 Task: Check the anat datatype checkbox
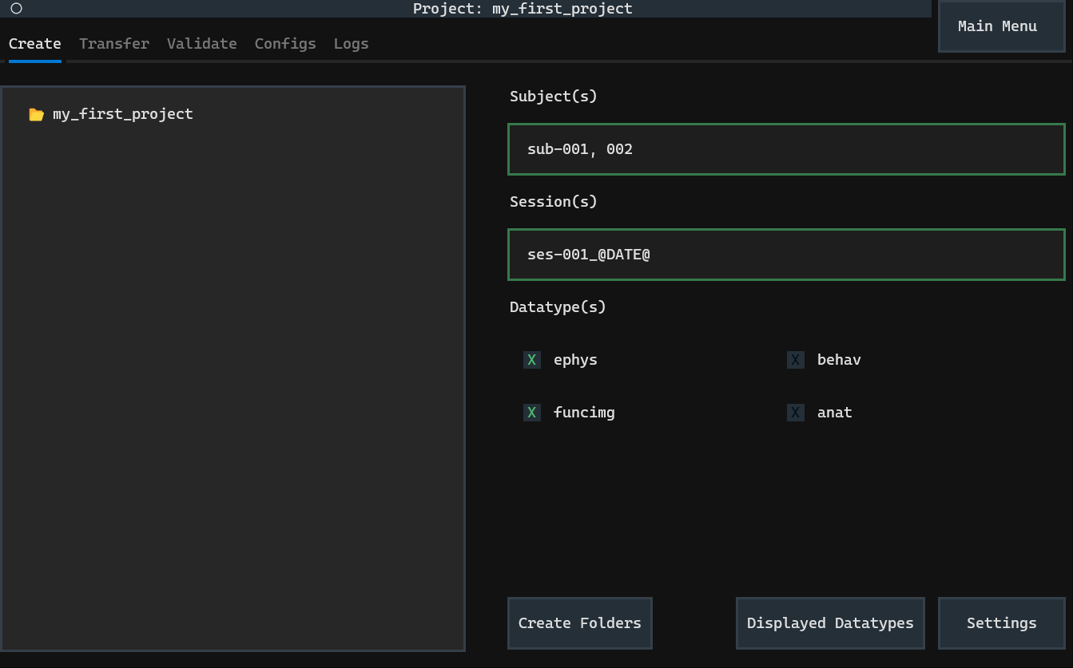pos(796,413)
